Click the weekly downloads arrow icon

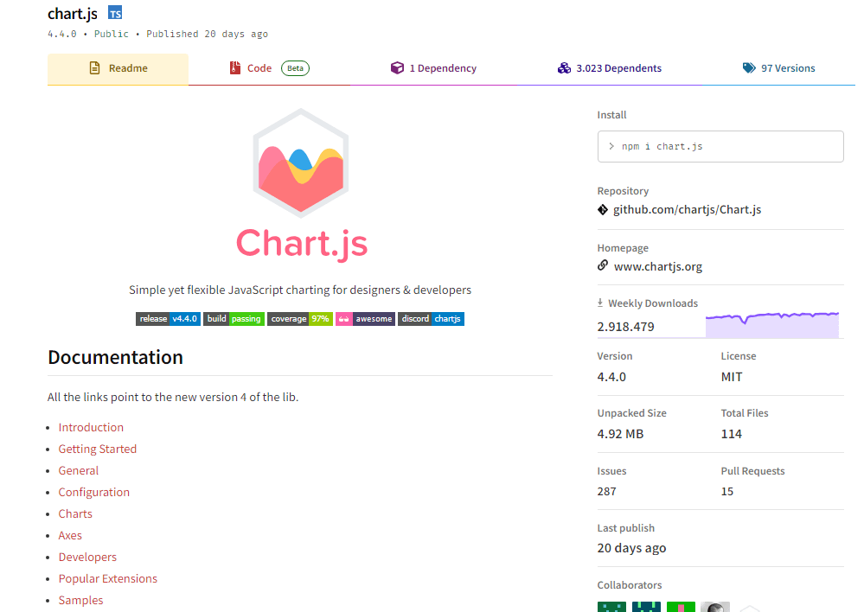[x=600, y=303]
